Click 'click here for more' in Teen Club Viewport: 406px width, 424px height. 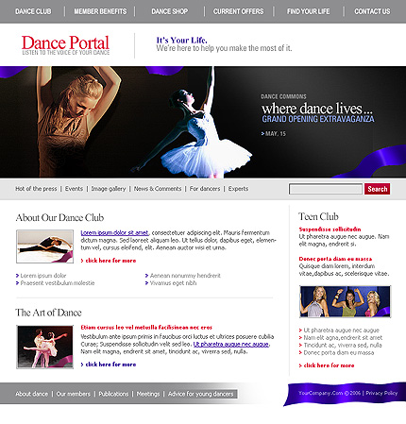(327, 365)
